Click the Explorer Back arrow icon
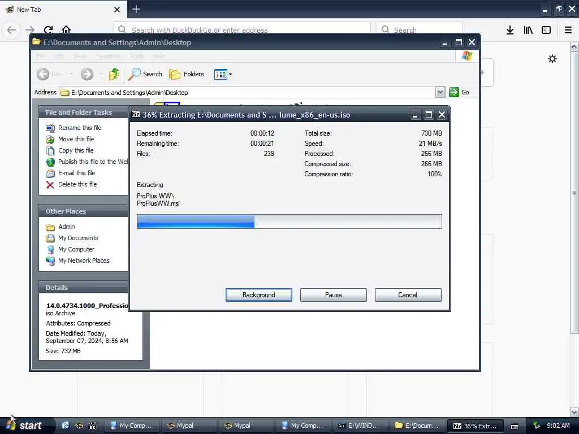579x434 pixels. click(x=43, y=74)
